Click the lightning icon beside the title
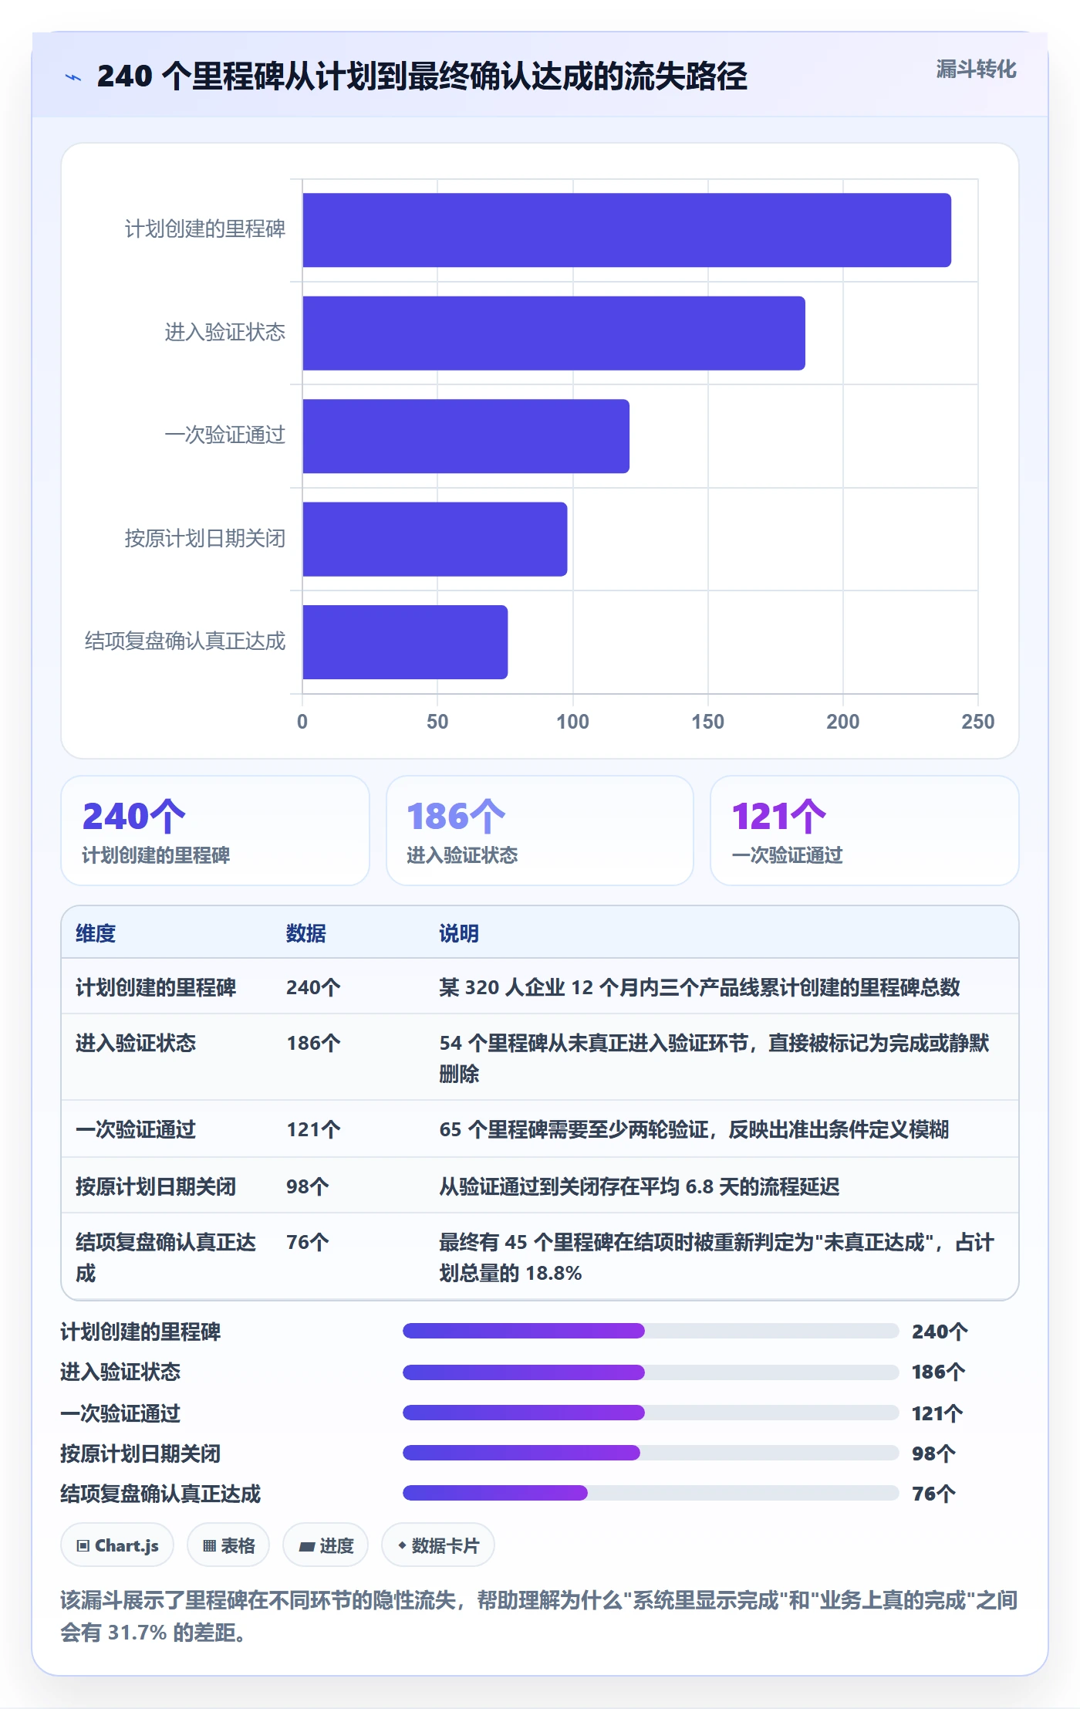1080x1709 pixels. (x=73, y=76)
